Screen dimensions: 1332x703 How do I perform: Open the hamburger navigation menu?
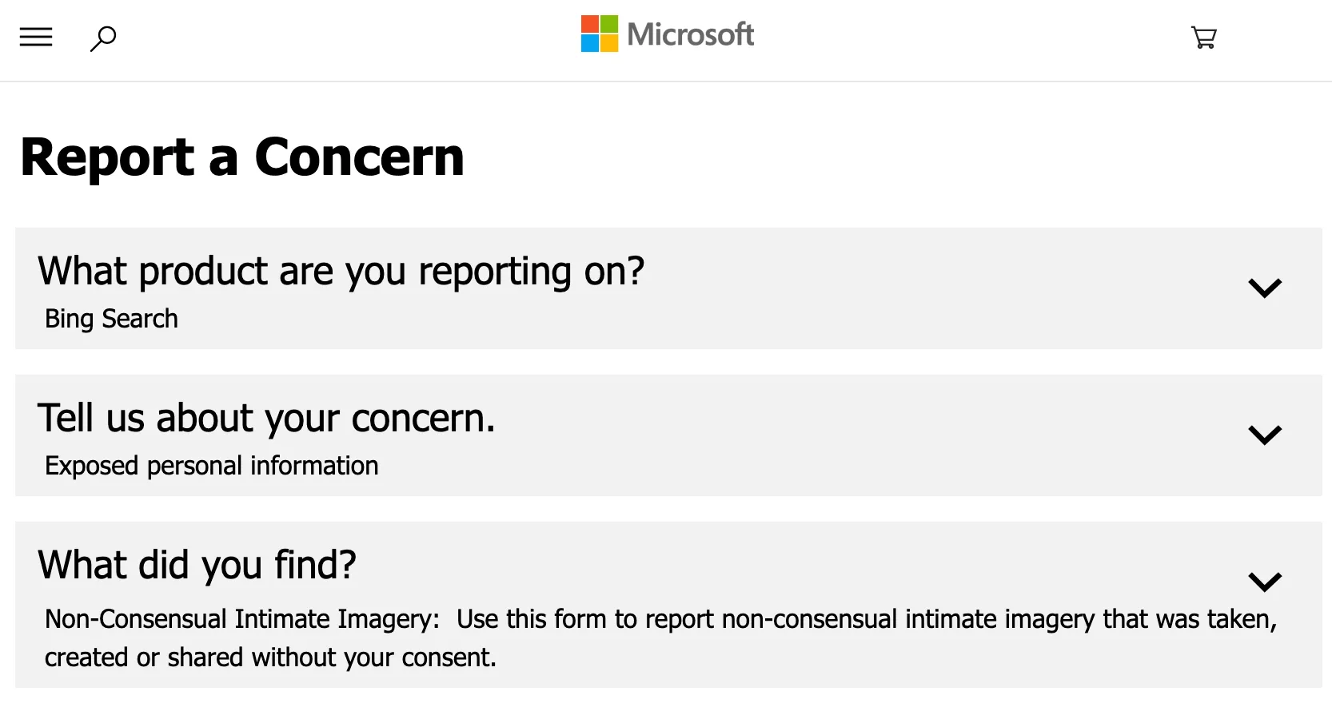pyautogui.click(x=35, y=37)
